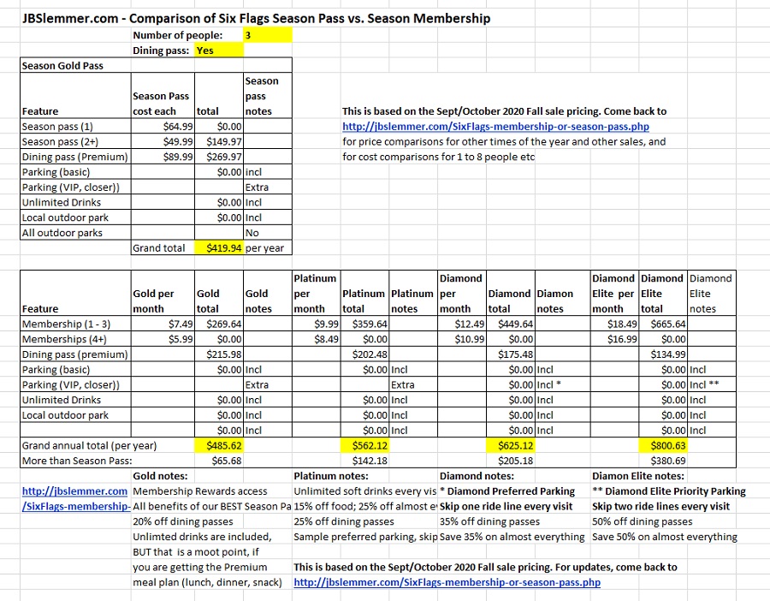Select the yellow Dining pass Yes cell
This screenshot has height=601, width=770.
click(x=219, y=51)
